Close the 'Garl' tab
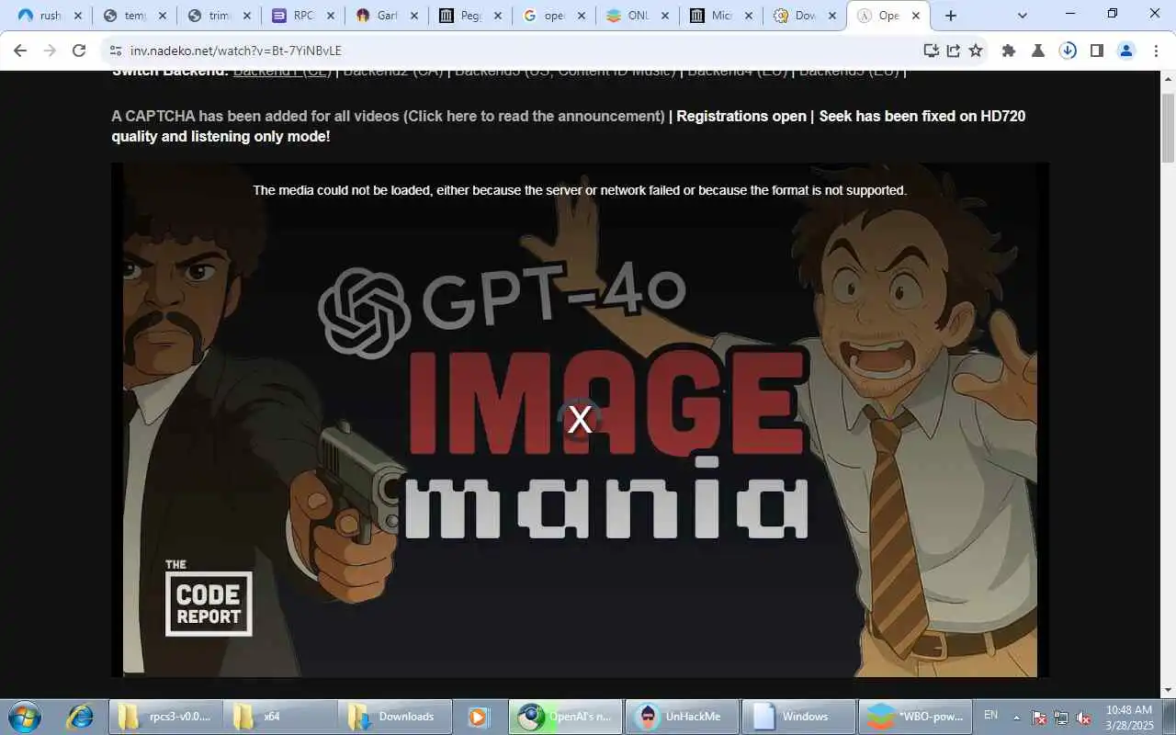This screenshot has width=1176, height=735. 414,16
